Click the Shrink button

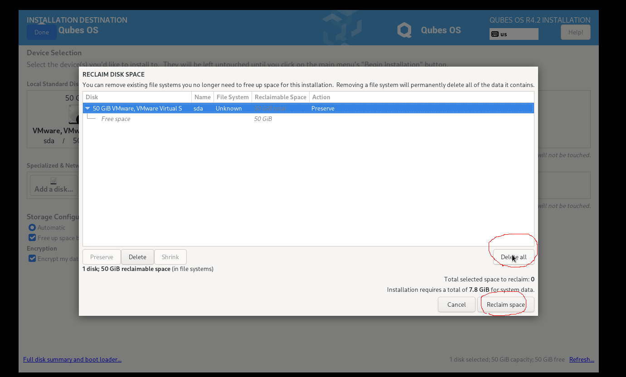[x=170, y=257]
